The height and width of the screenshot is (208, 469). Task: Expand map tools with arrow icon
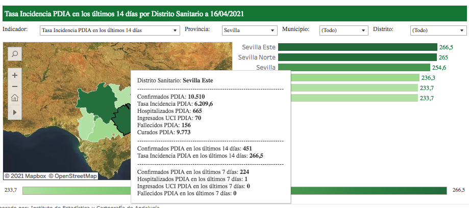coord(15,111)
